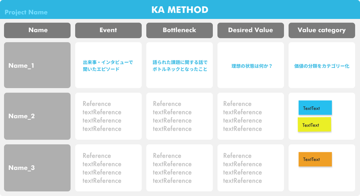Viewport: 360px width, 196px height.
Task: Click the yellow TextText sticky note
Action: 315,124
